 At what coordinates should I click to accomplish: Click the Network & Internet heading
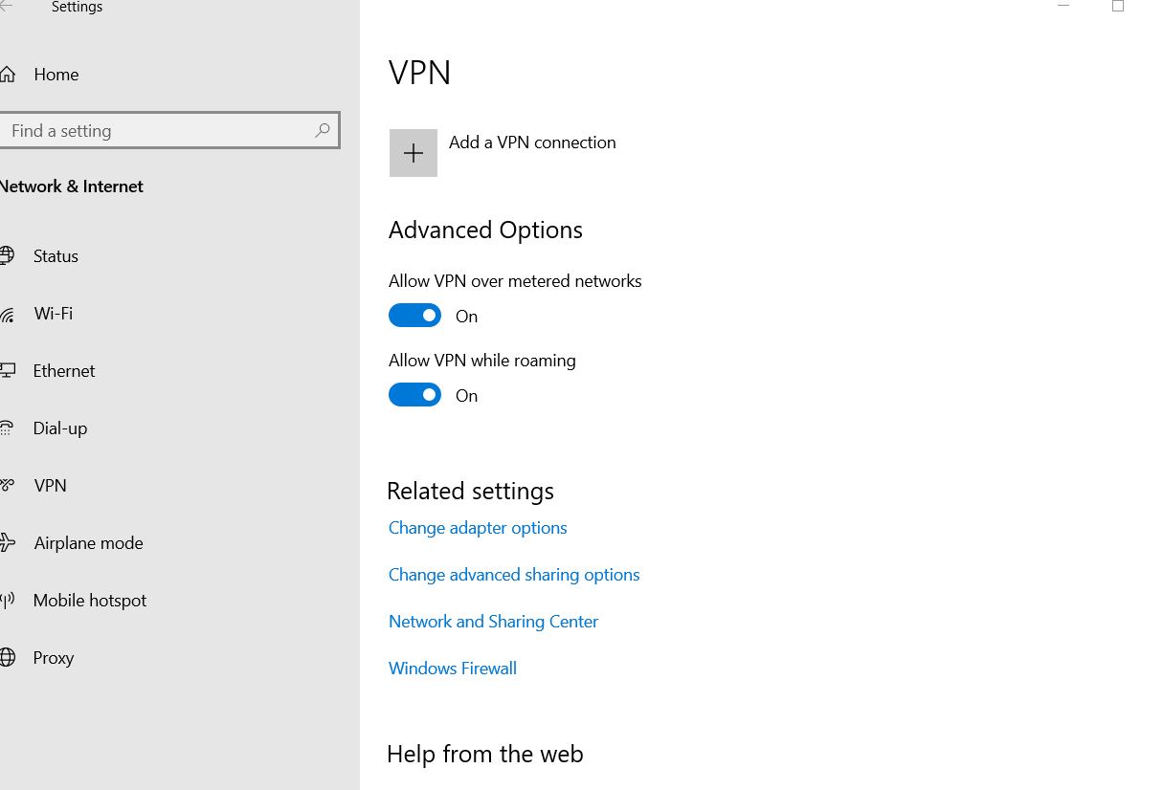(x=72, y=187)
